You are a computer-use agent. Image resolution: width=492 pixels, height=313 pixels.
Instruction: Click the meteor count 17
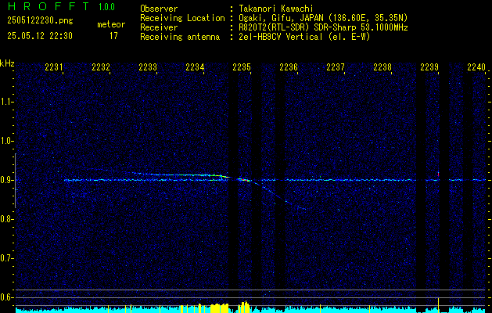(113, 36)
